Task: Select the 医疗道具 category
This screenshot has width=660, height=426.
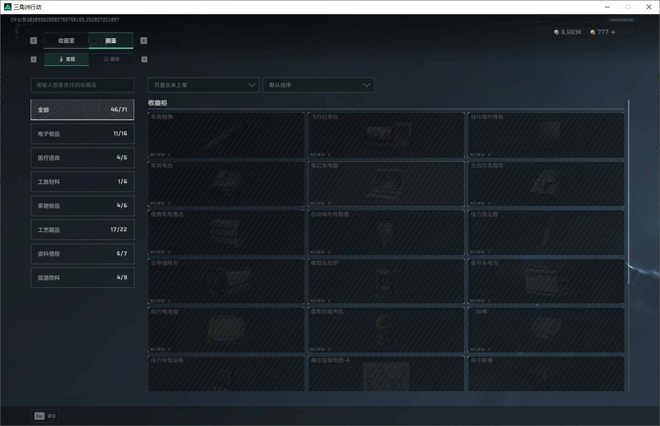Action: [x=82, y=158]
